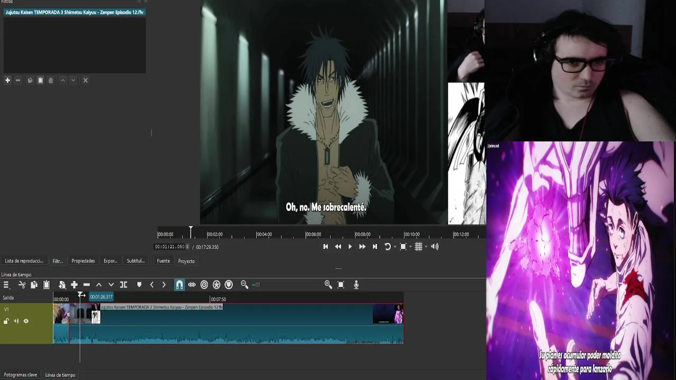Screen dimensions: 676x380
Task: Toggle ripple markers
Action: pos(229,284)
